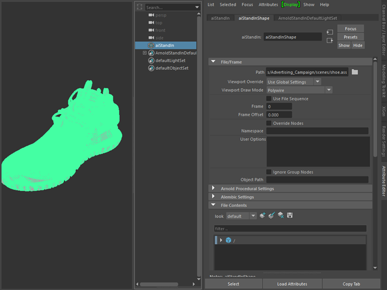Open the Channel Box / Layer Editor side tab
Viewport: 387px width, 290px height.
384,30
